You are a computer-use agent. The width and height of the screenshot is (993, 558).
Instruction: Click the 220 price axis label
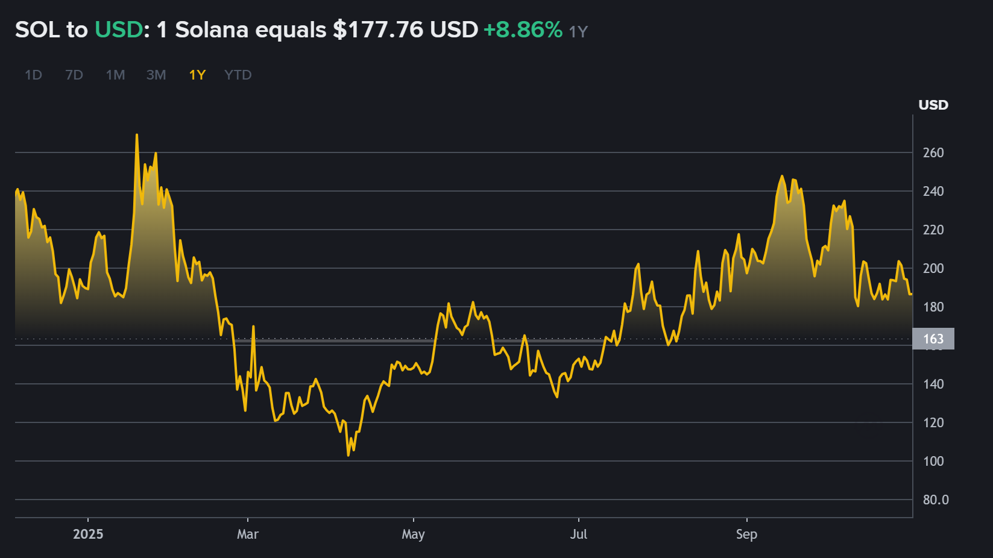pos(933,230)
